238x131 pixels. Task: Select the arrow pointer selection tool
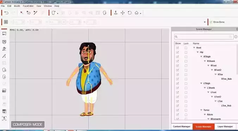coord(22,13)
